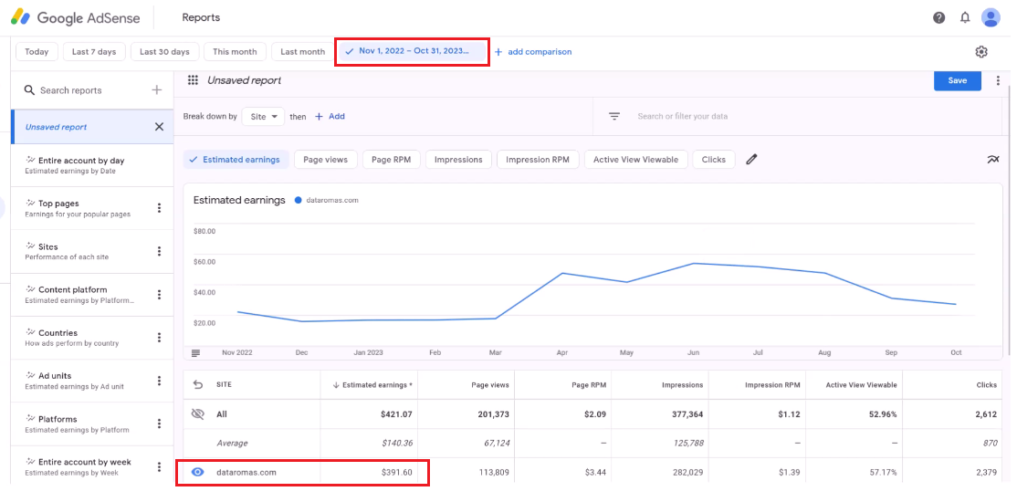Image resolution: width=1017 pixels, height=502 pixels.
Task: Edit metrics with the pencil icon
Action: coord(751,159)
